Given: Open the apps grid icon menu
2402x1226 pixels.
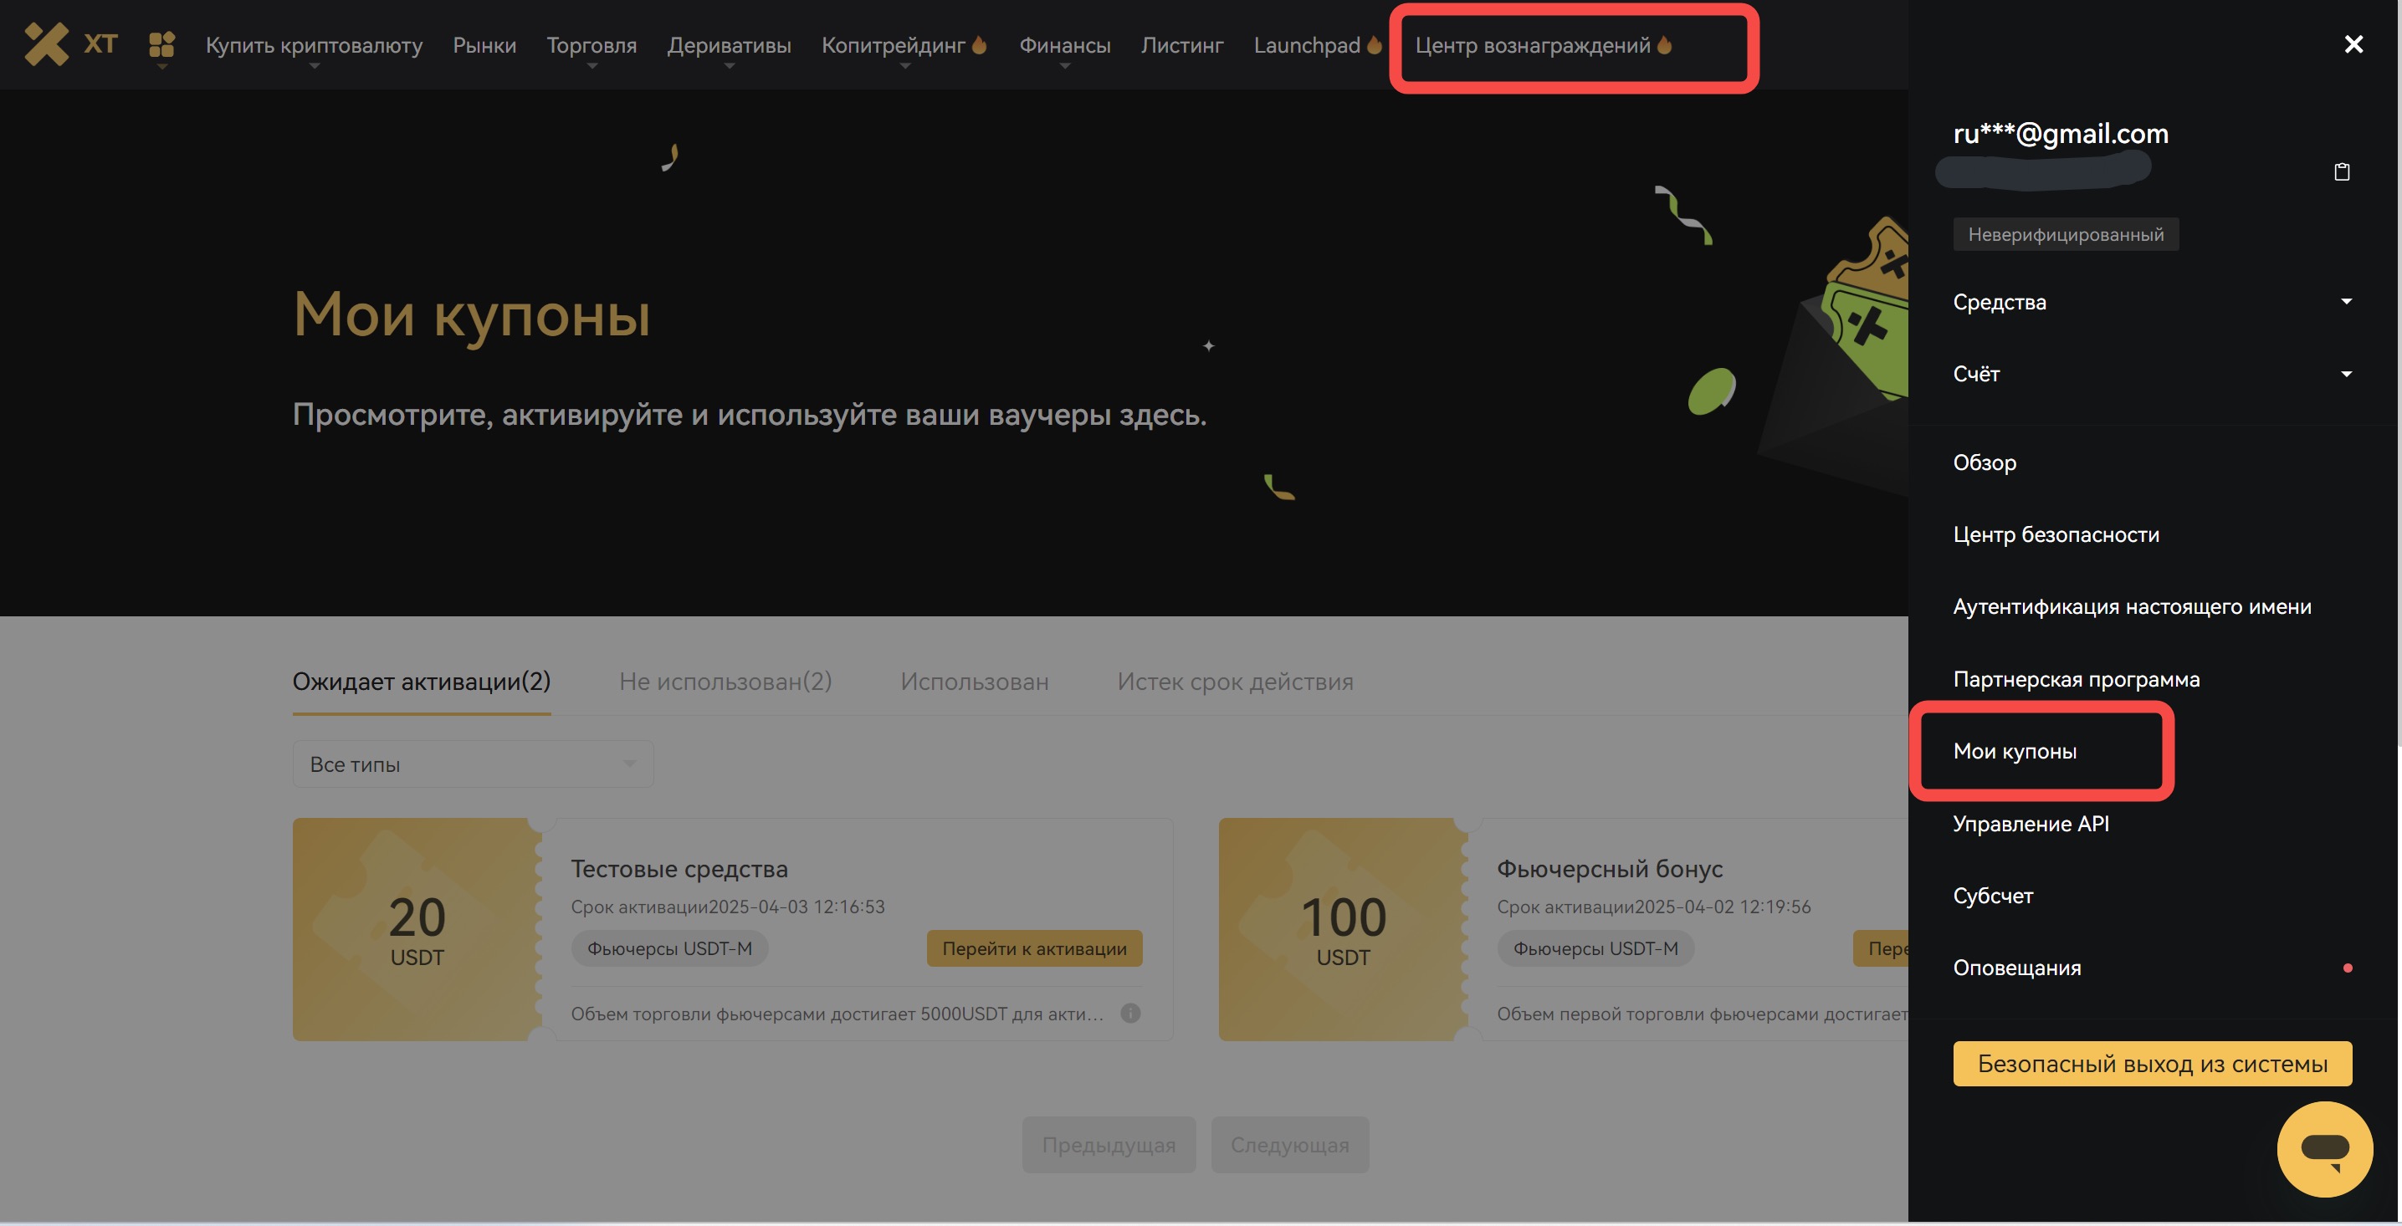Looking at the screenshot, I should coord(161,43).
